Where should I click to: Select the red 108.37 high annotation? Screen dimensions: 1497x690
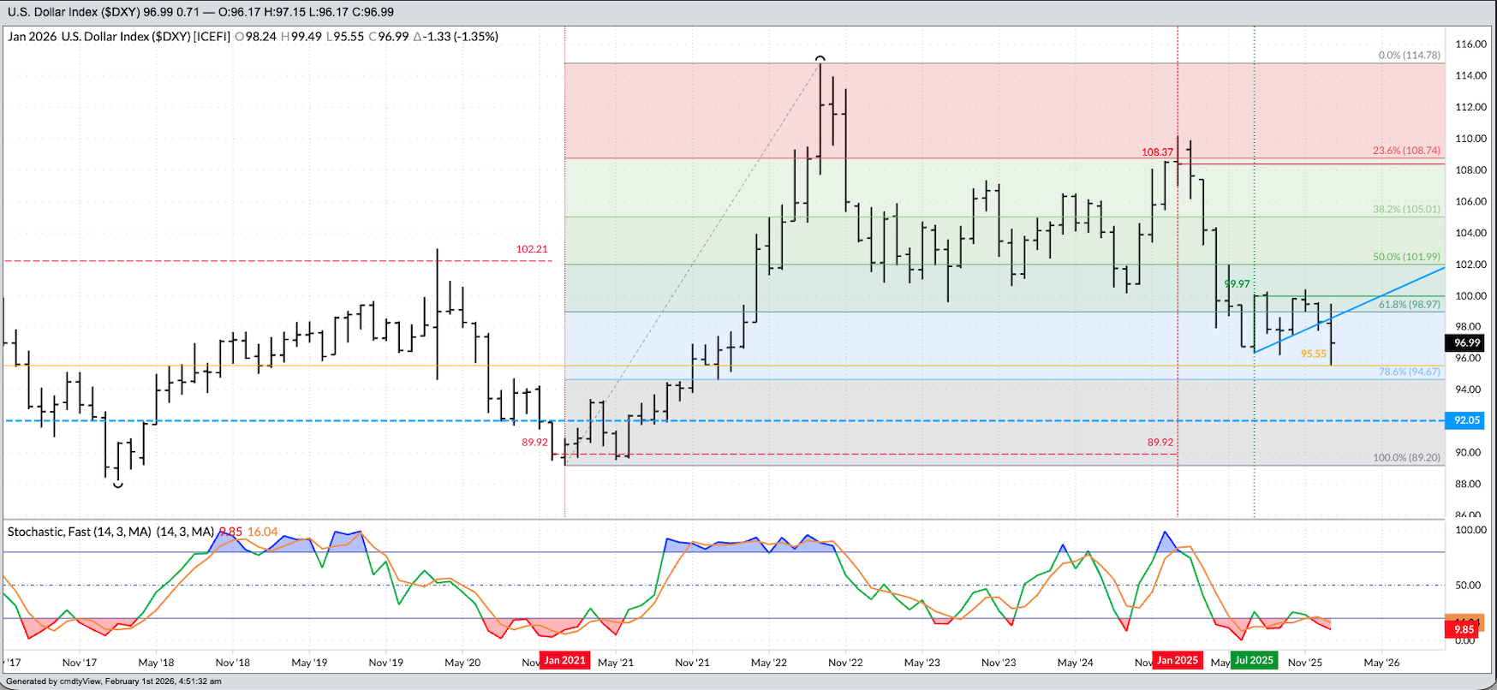[x=1157, y=152]
